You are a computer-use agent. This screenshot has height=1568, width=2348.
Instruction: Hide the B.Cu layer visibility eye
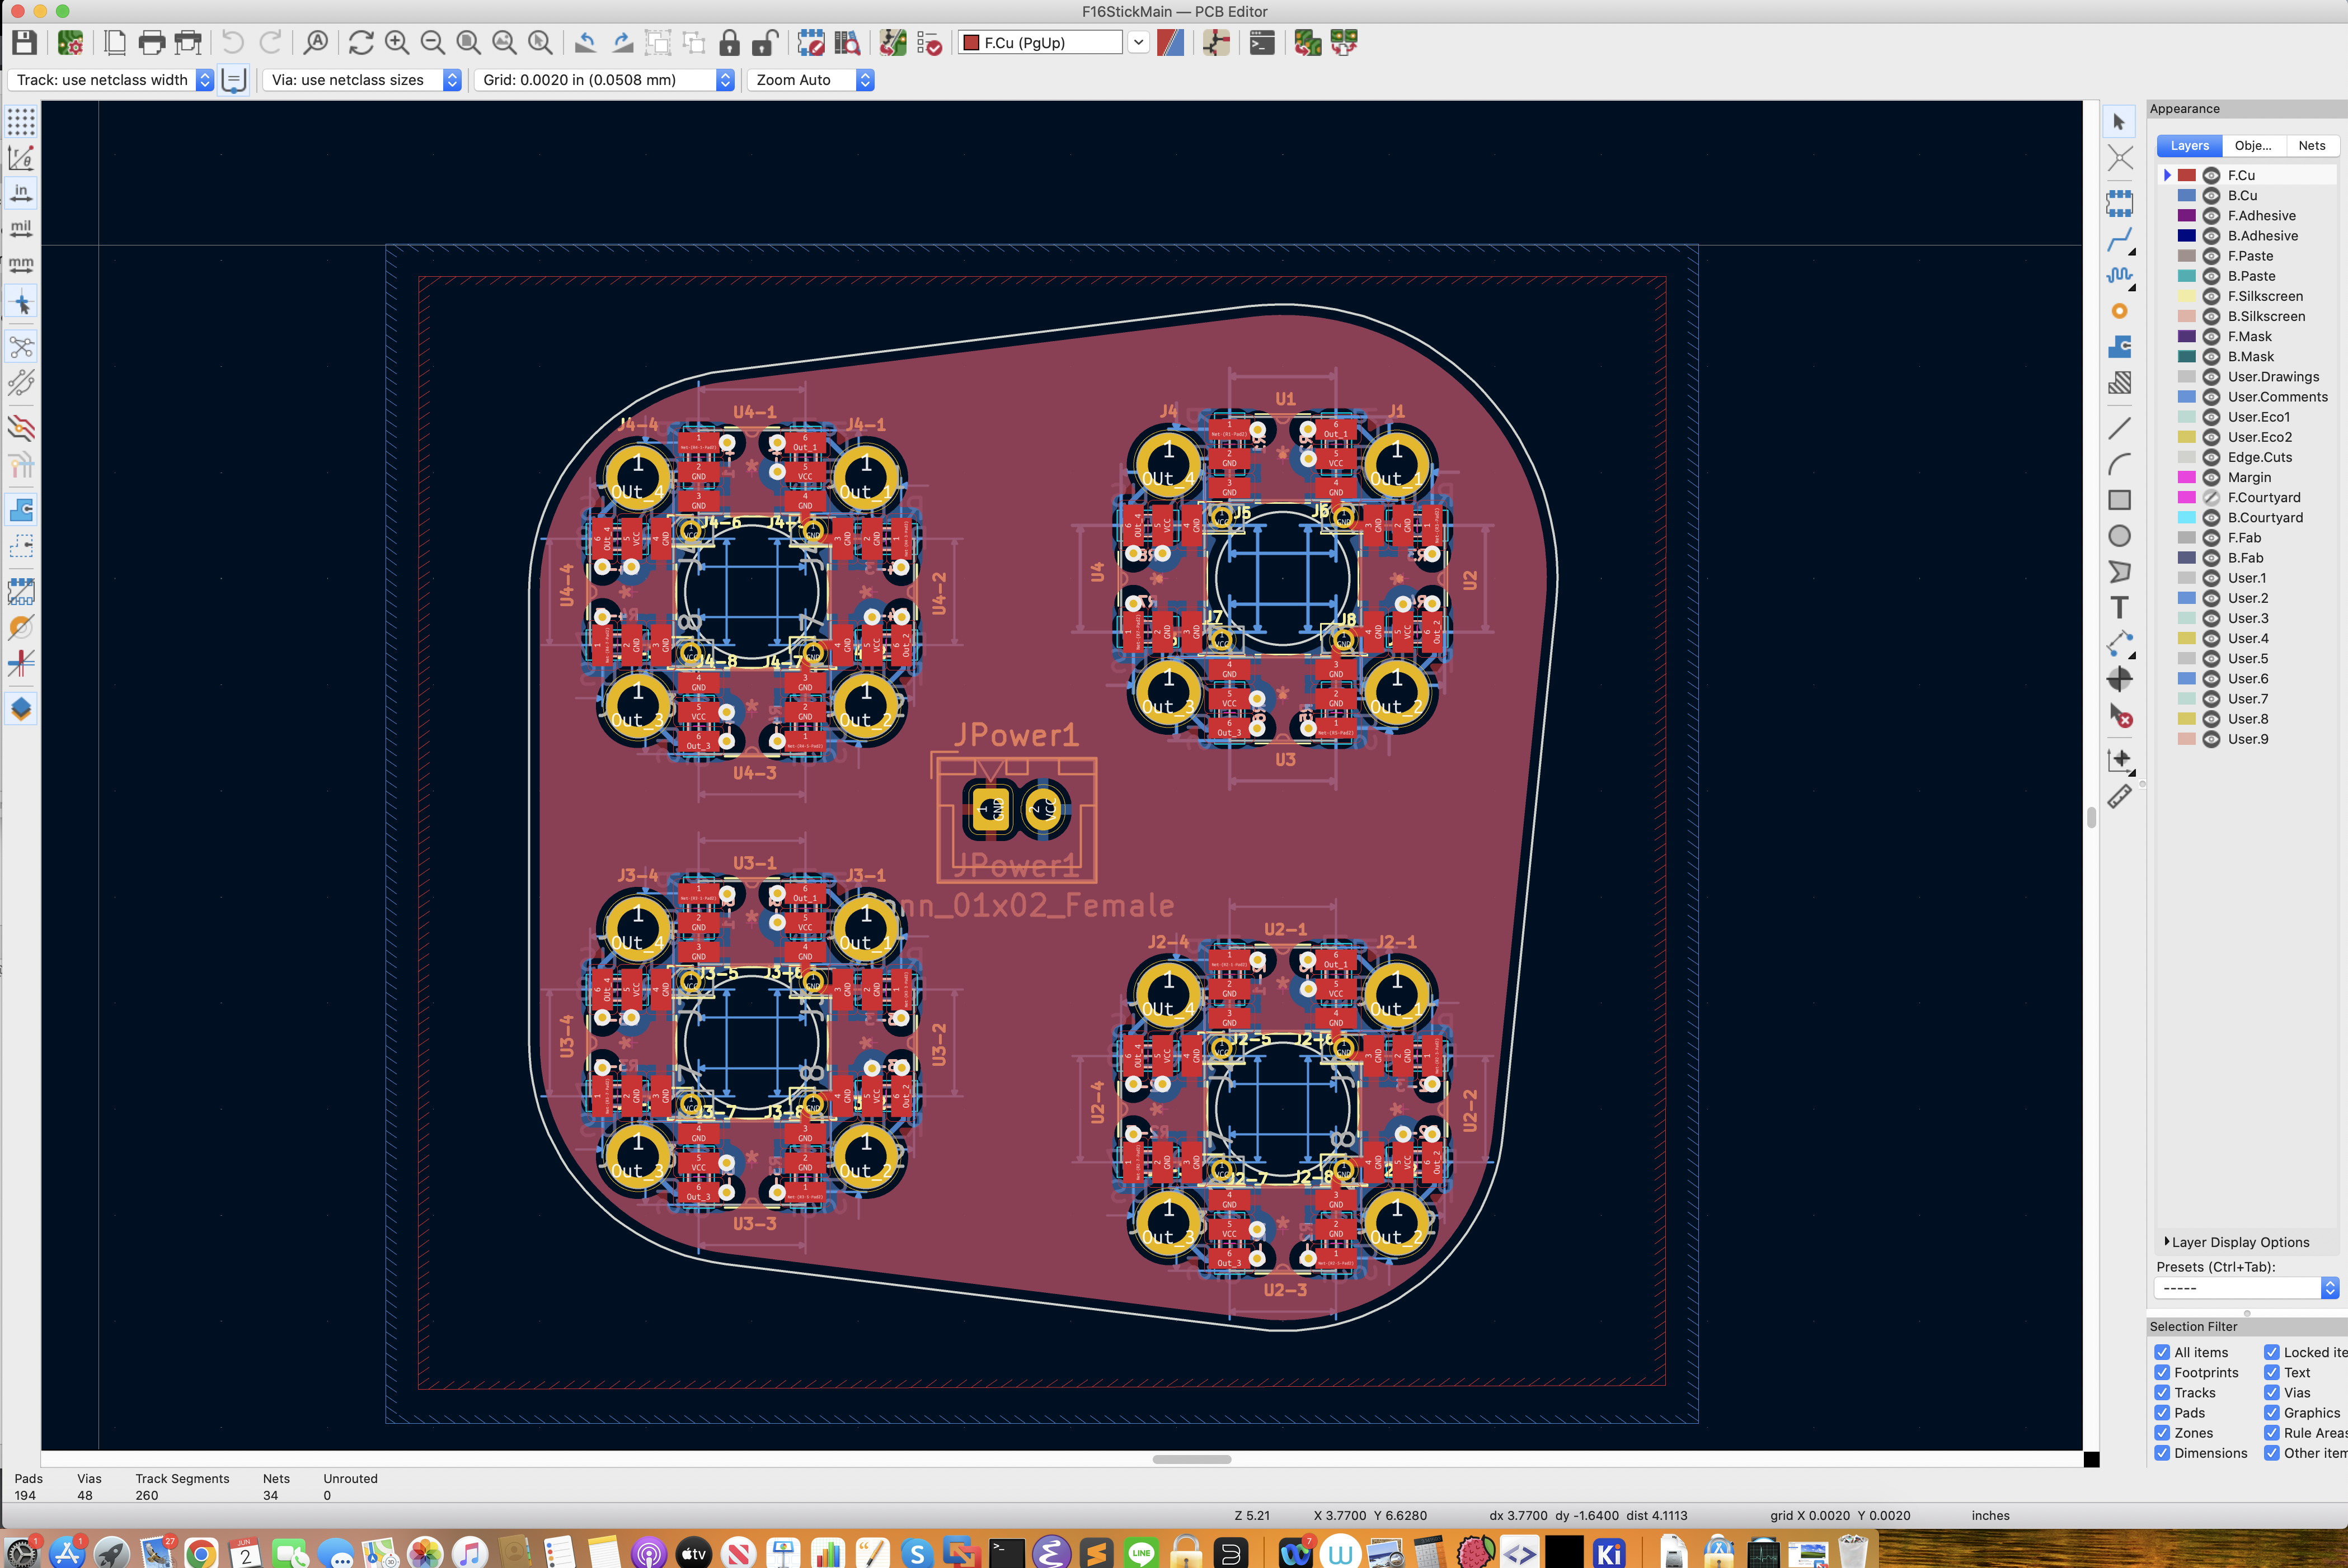(x=2211, y=196)
